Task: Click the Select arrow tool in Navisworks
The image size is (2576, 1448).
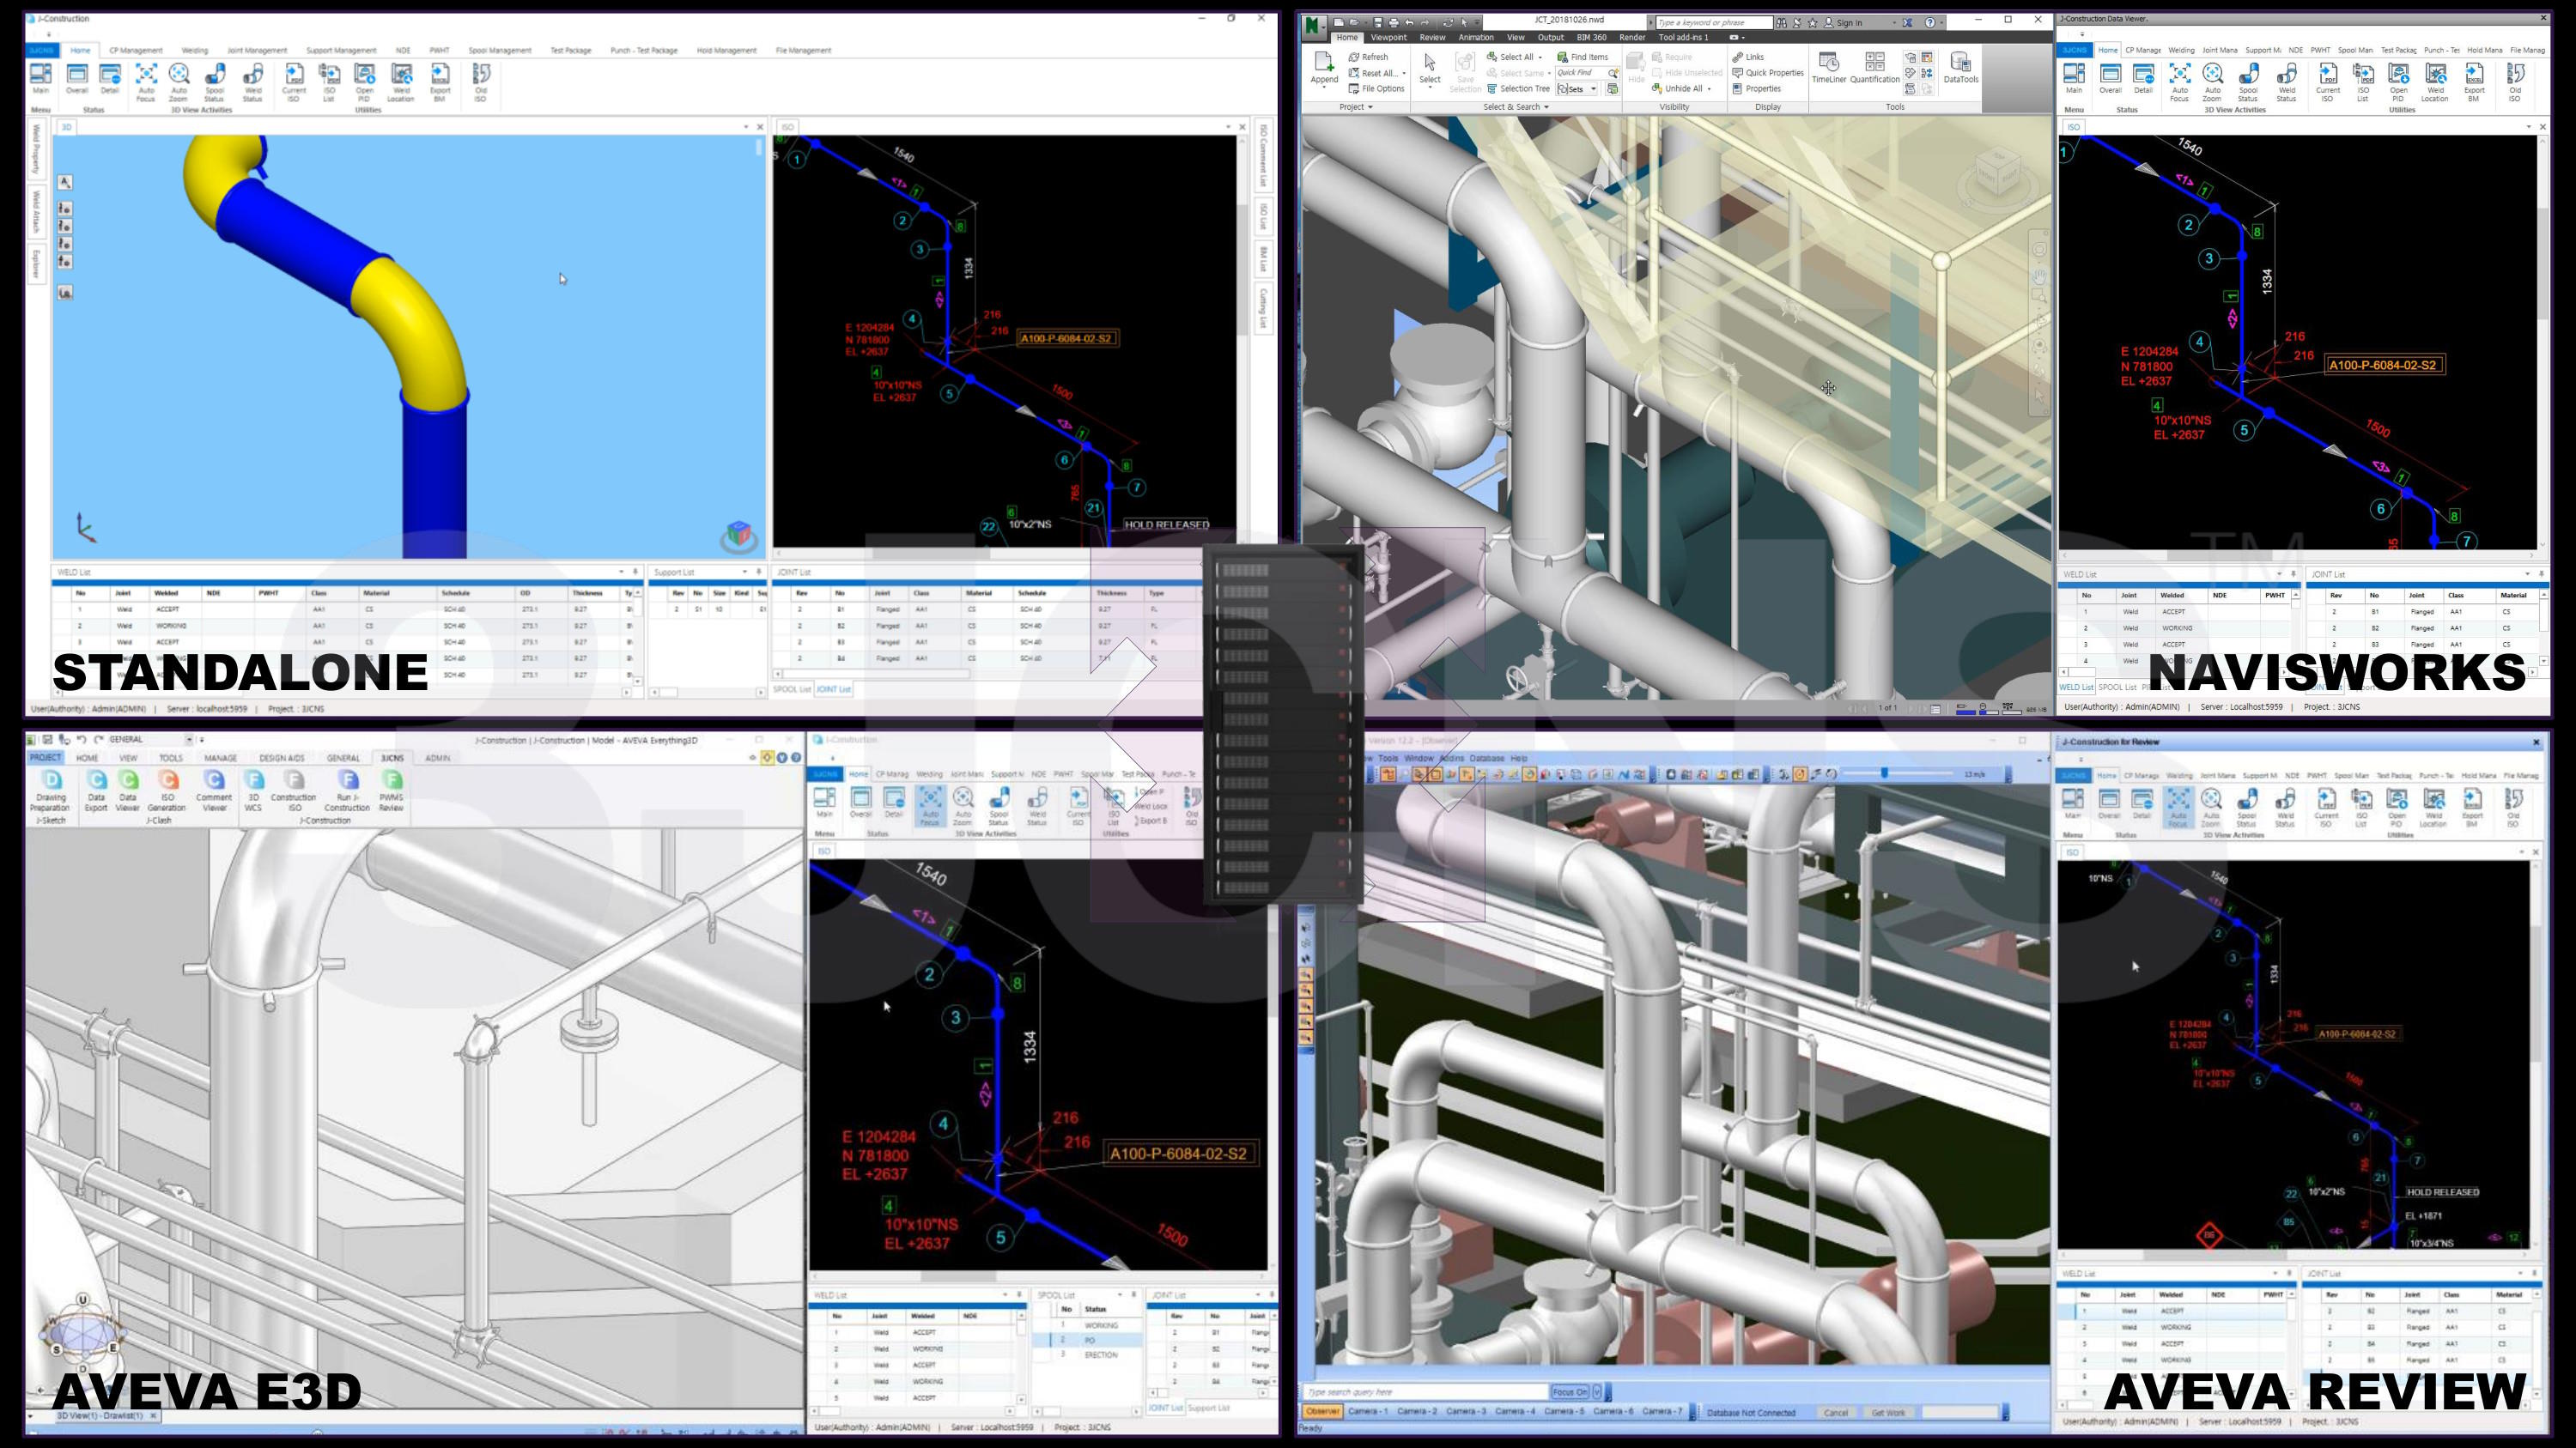Action: pyautogui.click(x=1430, y=68)
